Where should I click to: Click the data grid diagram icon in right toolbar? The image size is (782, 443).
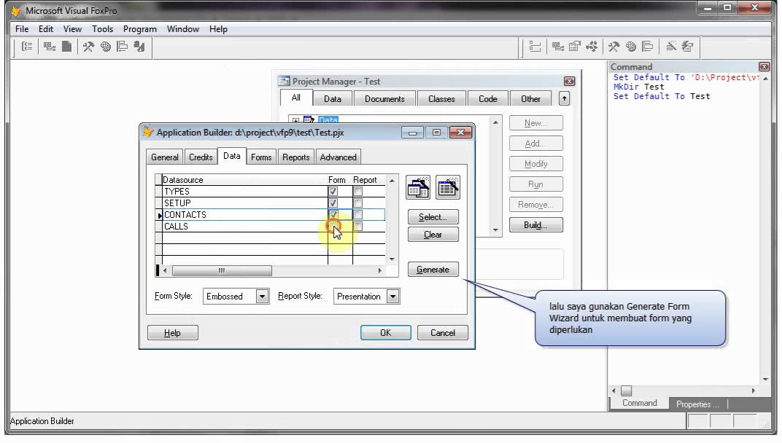[x=558, y=47]
